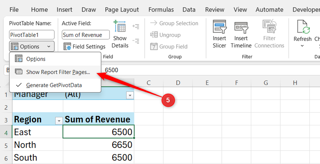Open the Data tab
The width and height of the screenshot is (320, 164).
(189, 9)
